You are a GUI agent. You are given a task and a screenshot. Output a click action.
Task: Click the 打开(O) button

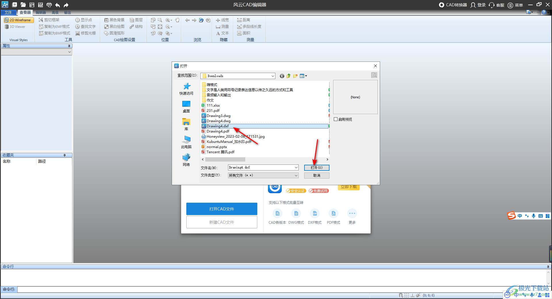[x=317, y=168]
